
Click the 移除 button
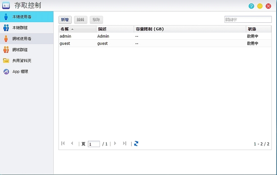point(96,20)
